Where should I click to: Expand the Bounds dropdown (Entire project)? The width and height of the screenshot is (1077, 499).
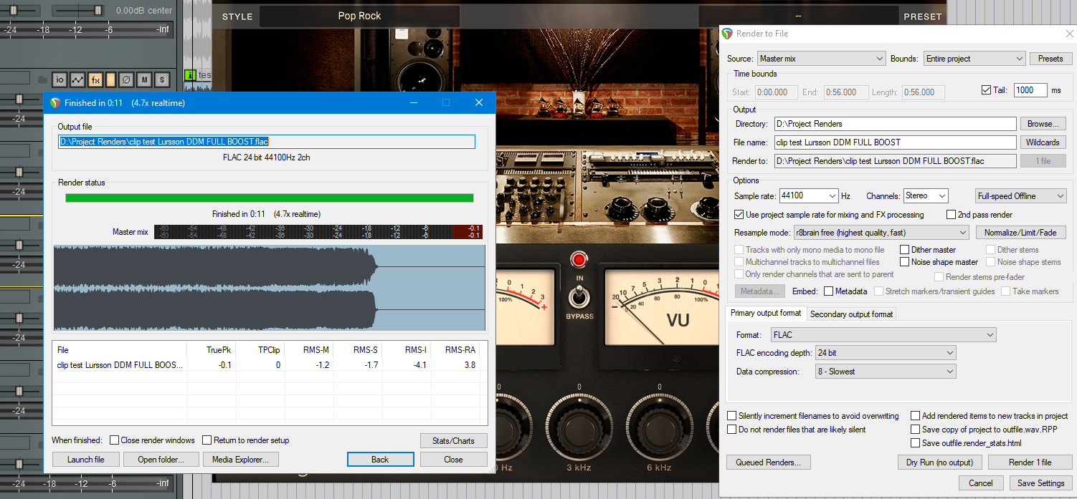[974, 59]
